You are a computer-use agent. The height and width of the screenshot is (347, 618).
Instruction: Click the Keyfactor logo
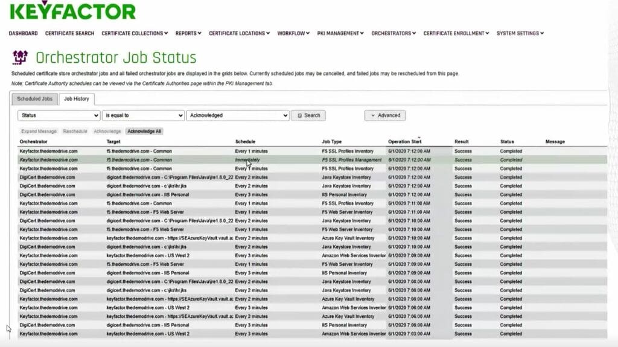[72, 10]
